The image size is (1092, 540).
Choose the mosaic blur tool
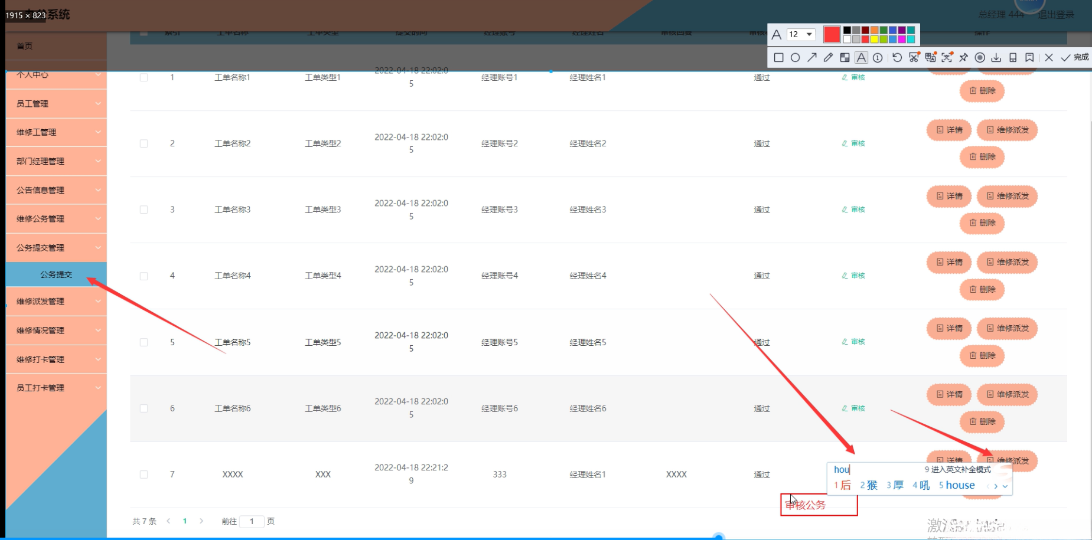pos(845,57)
